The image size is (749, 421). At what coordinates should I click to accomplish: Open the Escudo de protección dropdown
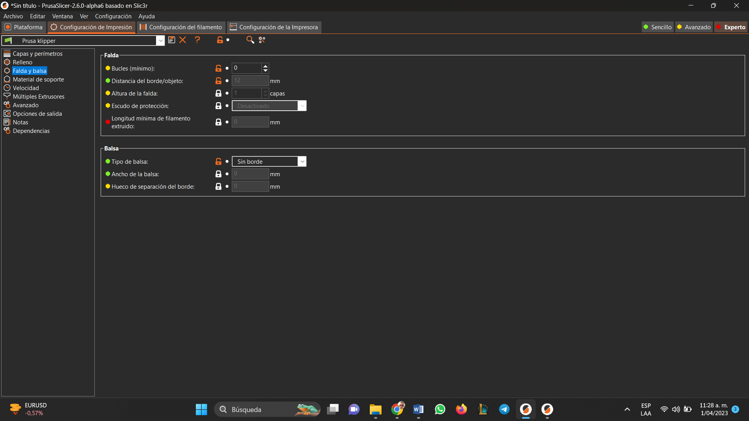click(302, 106)
